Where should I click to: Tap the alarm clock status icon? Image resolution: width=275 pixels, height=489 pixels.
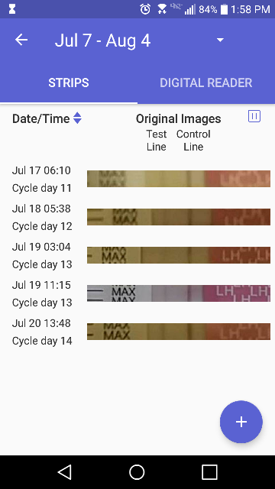click(145, 9)
